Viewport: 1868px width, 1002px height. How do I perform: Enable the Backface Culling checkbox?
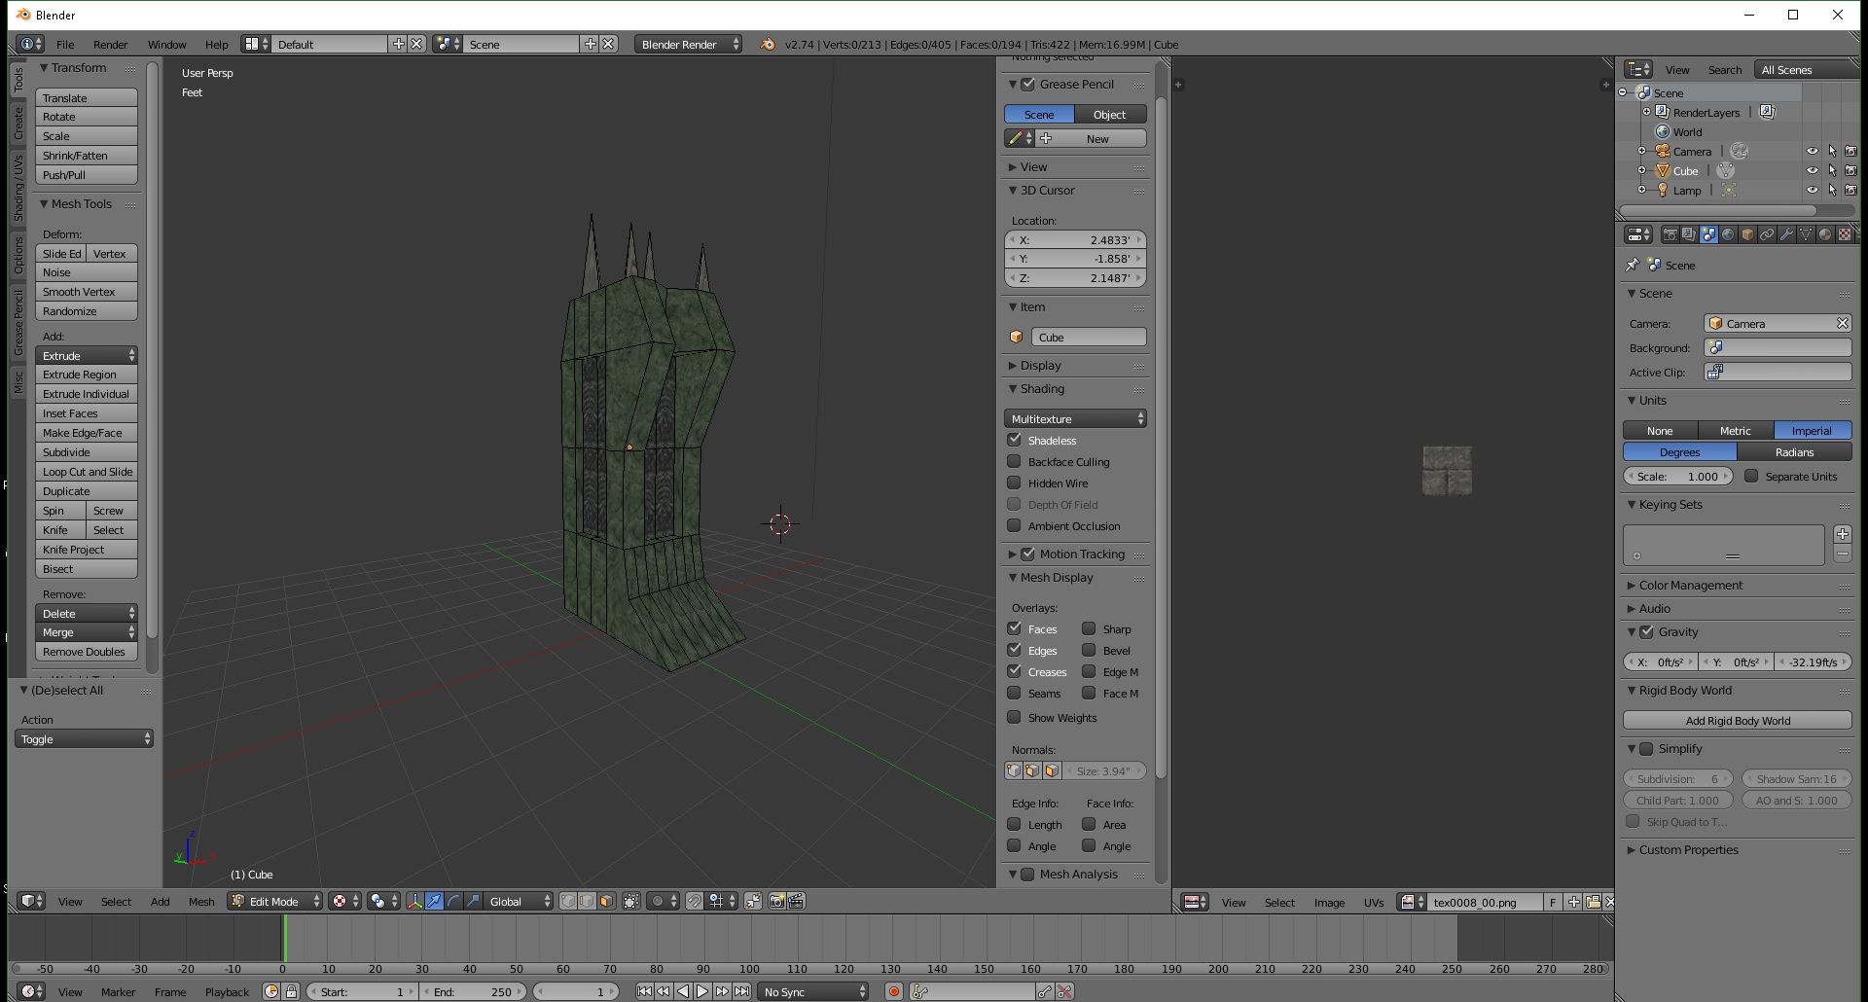coord(1014,462)
